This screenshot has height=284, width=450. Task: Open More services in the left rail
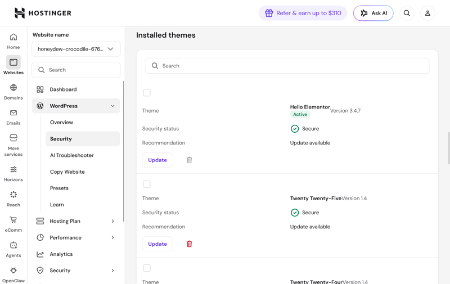pos(13,145)
